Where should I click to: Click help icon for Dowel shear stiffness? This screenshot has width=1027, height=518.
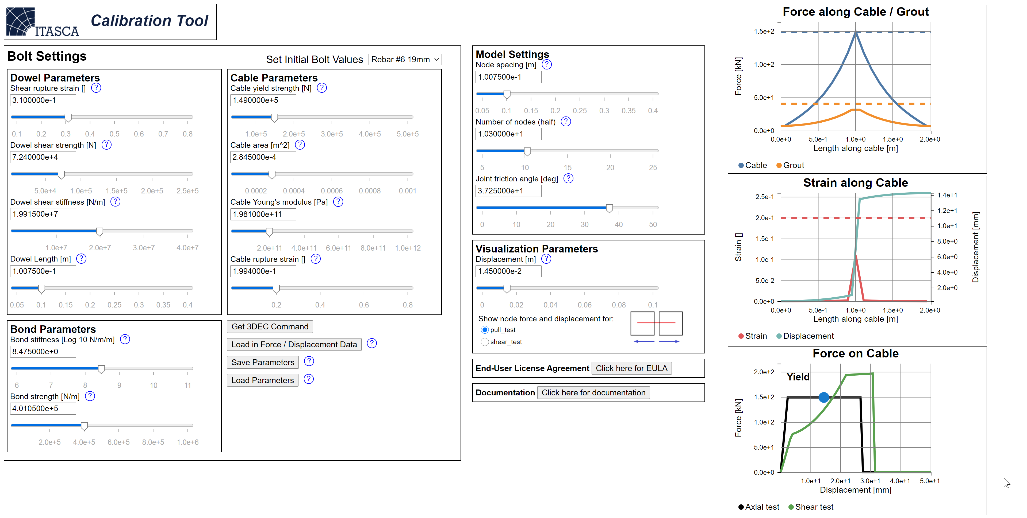tap(115, 202)
